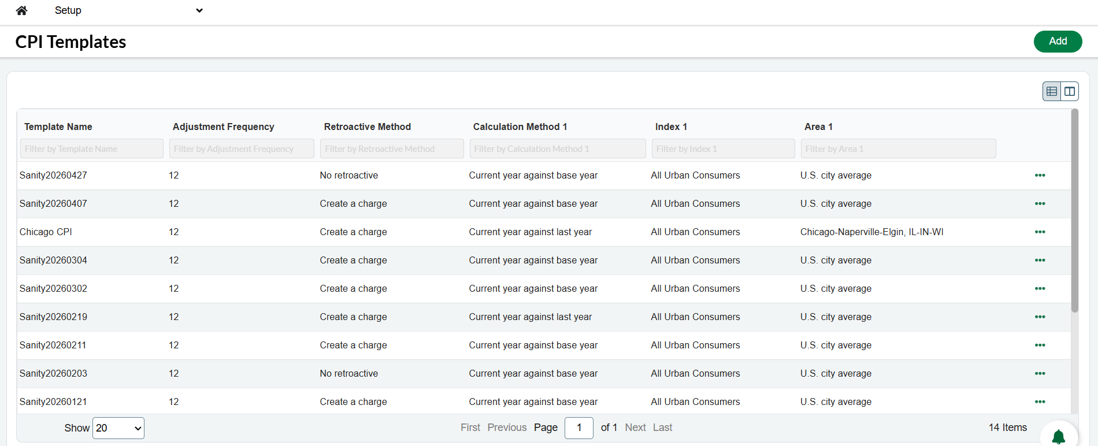Sort by Template Name column header
Viewport: 1098px width, 446px height.
(58, 127)
